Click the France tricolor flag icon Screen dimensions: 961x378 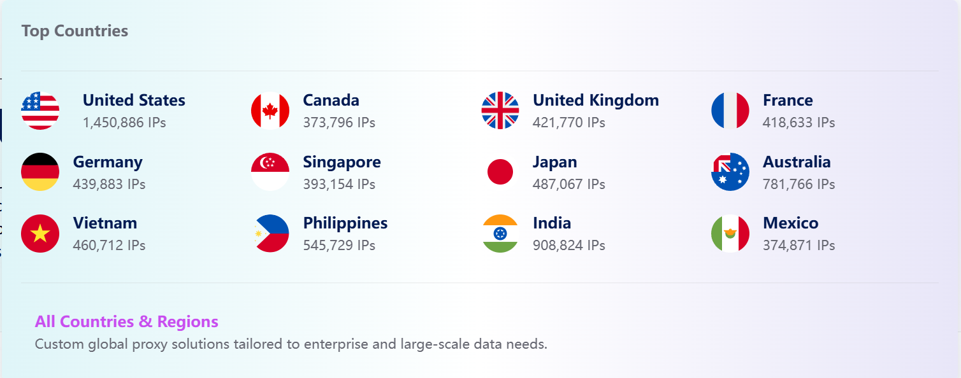[730, 111]
